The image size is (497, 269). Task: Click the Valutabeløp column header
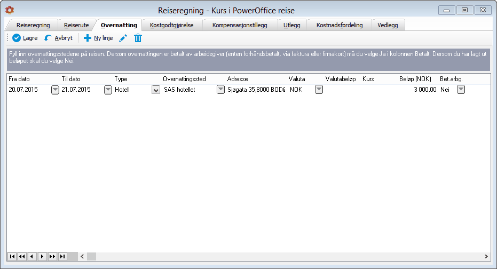[x=341, y=79]
